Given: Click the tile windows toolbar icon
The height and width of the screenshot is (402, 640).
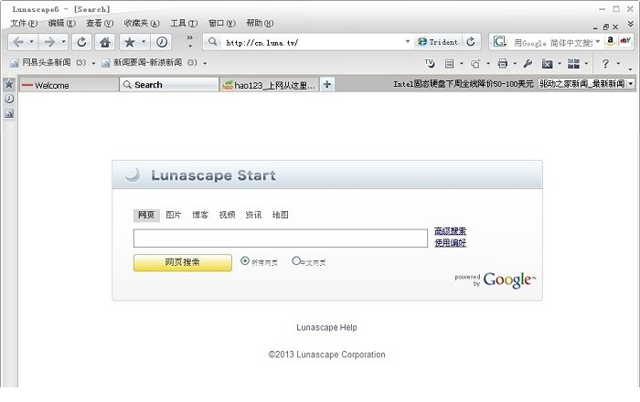Looking at the screenshot, I should coord(573,64).
